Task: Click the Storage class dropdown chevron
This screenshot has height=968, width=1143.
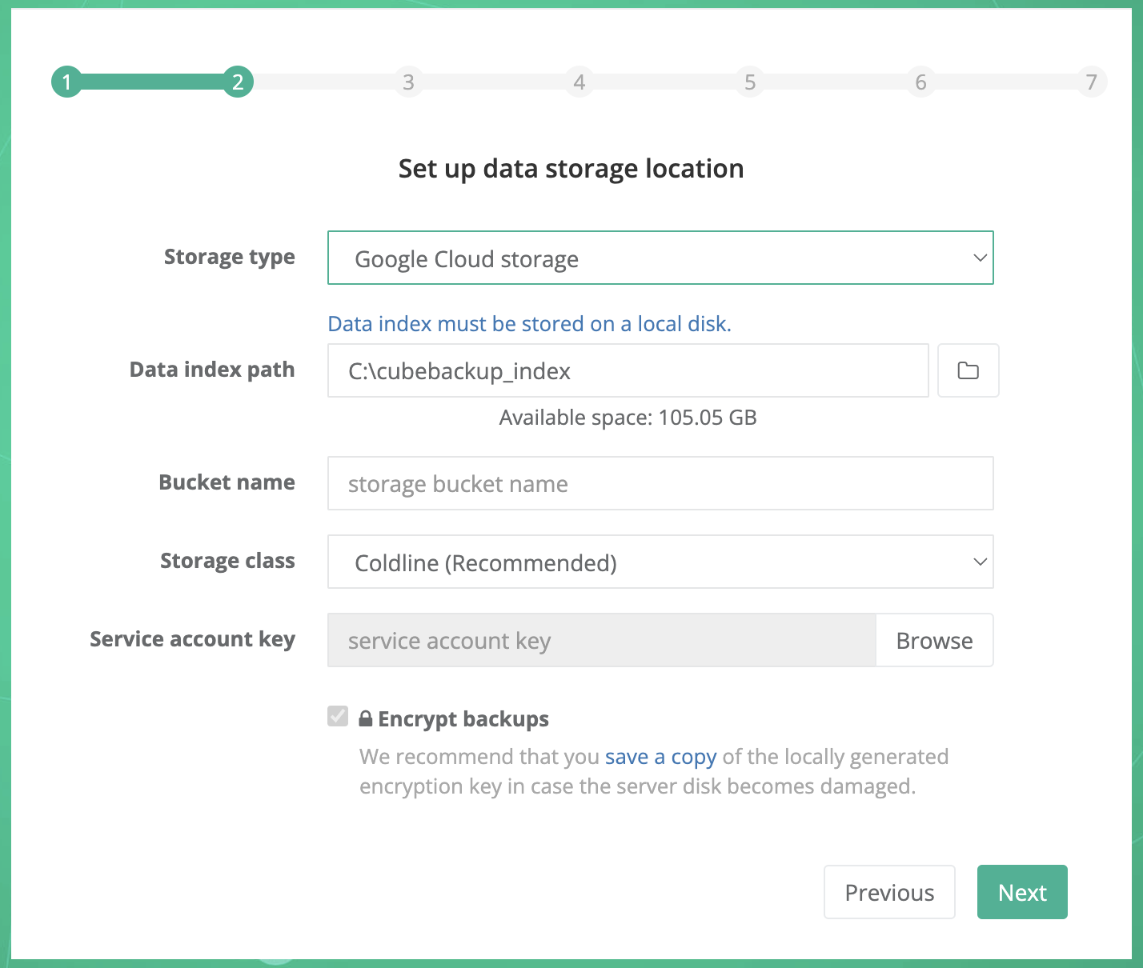Action: [x=980, y=562]
